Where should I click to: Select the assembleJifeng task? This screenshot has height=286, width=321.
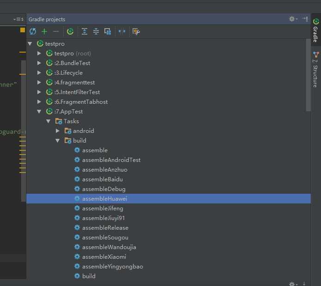click(103, 209)
